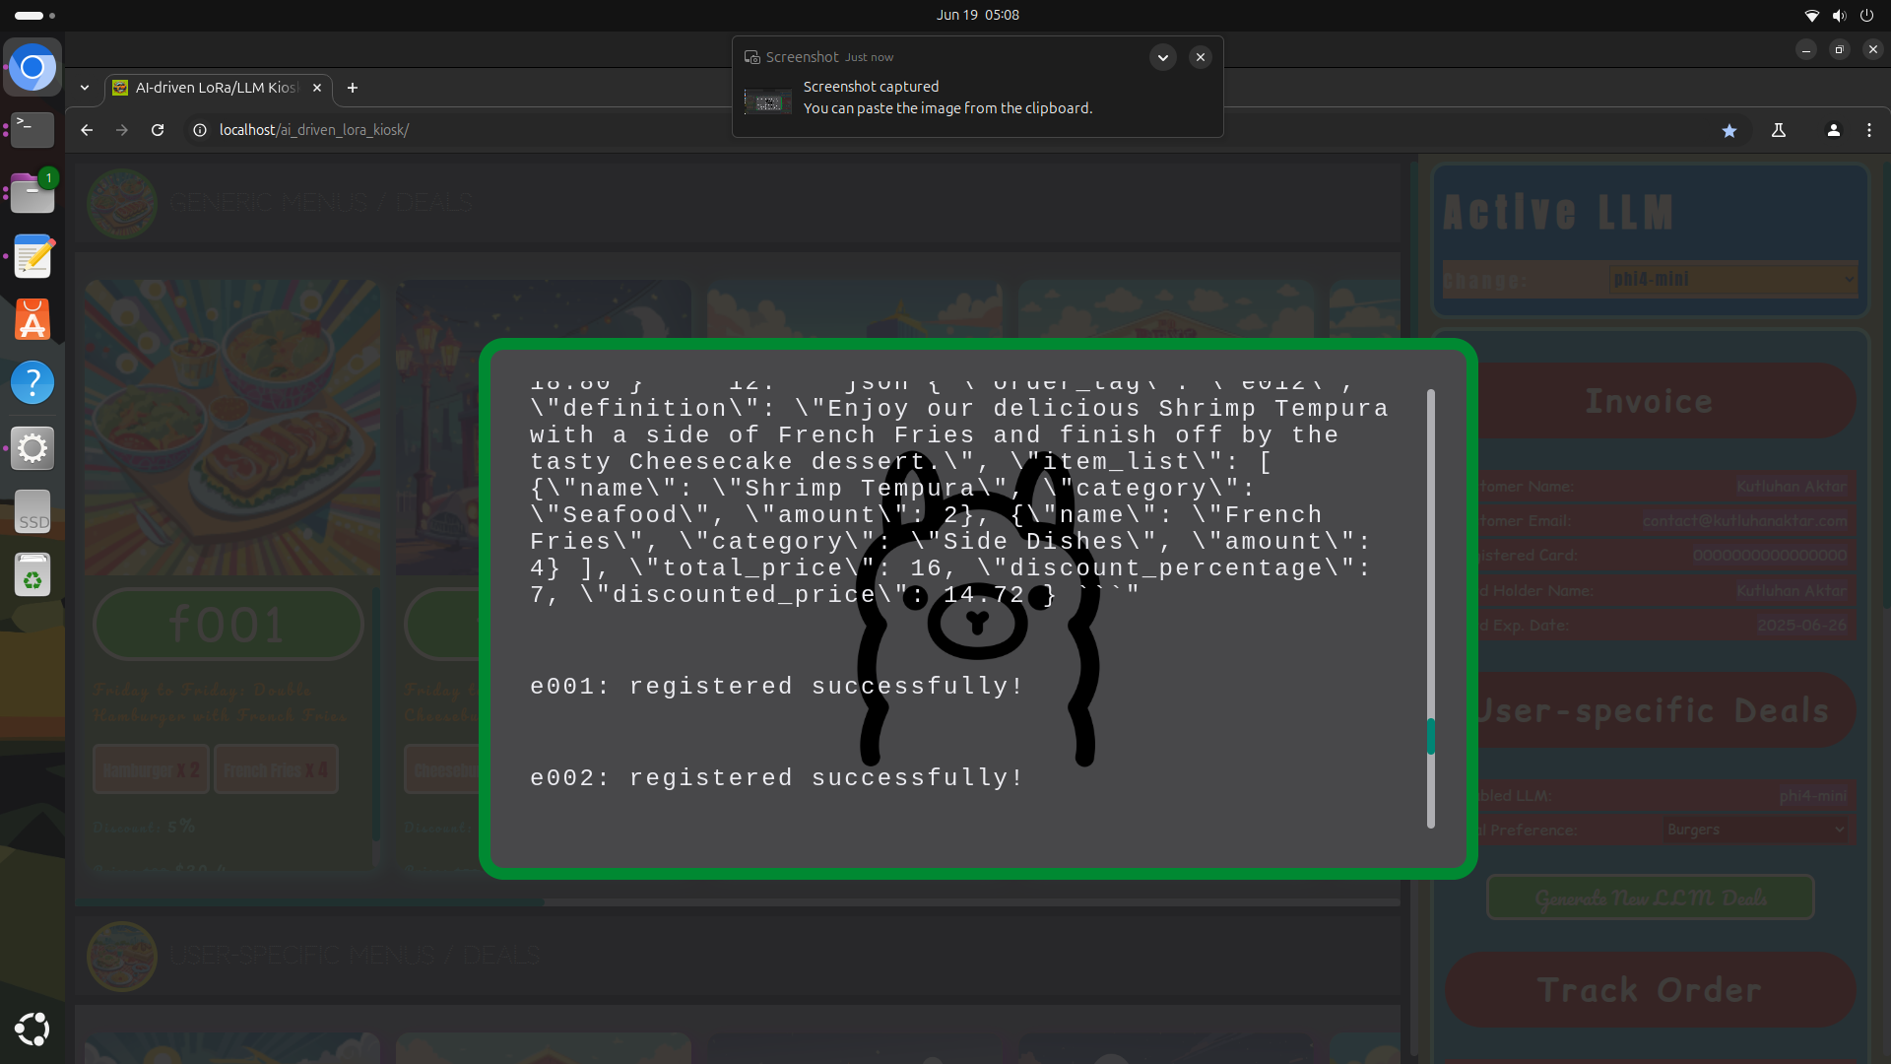Change the Burgers meal preference dropdown
The width and height of the screenshot is (1891, 1064).
click(1755, 830)
